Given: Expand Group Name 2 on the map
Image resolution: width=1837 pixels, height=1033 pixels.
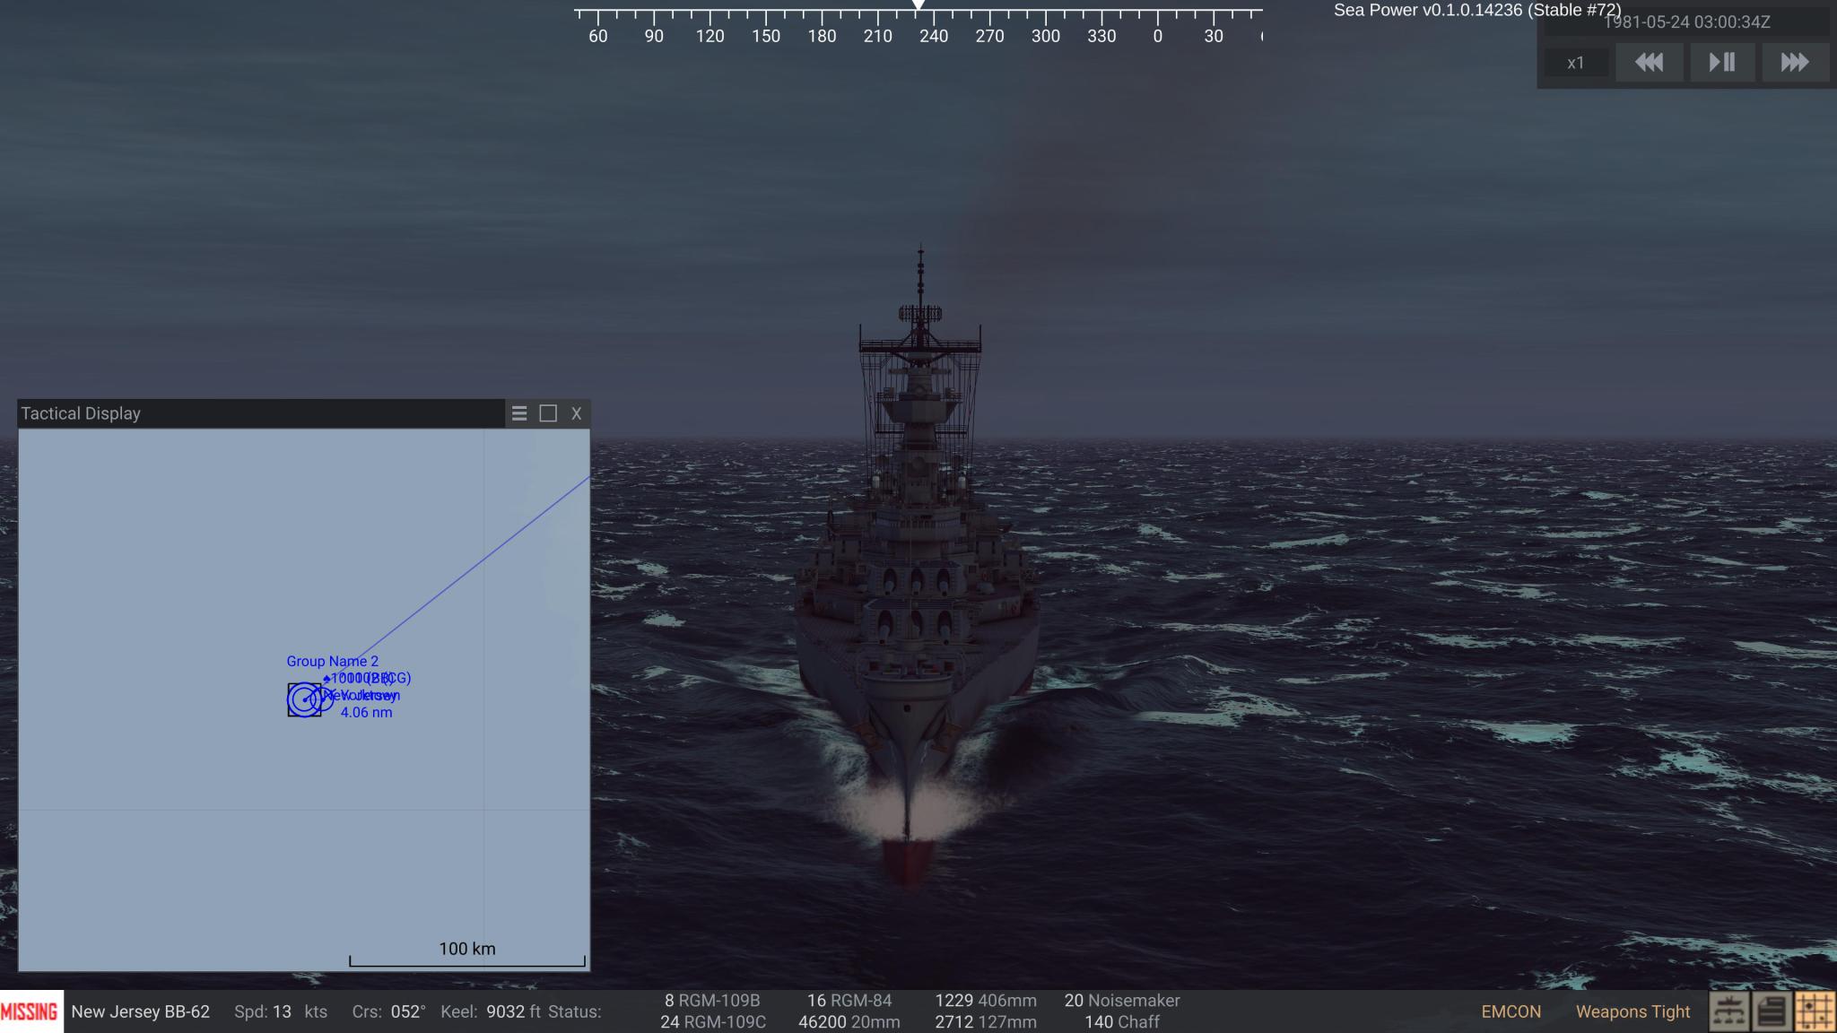Looking at the screenshot, I should pyautogui.click(x=333, y=661).
